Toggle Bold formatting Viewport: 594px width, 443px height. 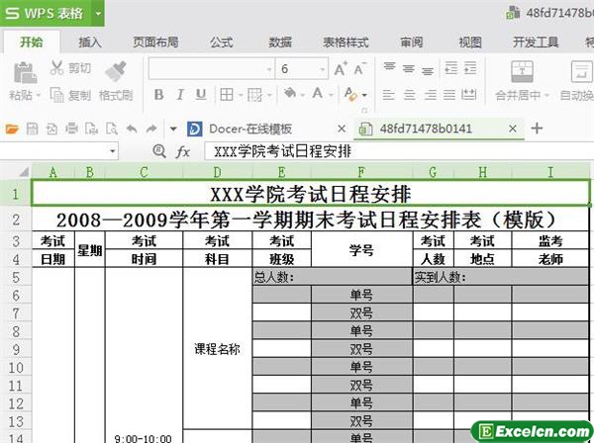(x=157, y=95)
